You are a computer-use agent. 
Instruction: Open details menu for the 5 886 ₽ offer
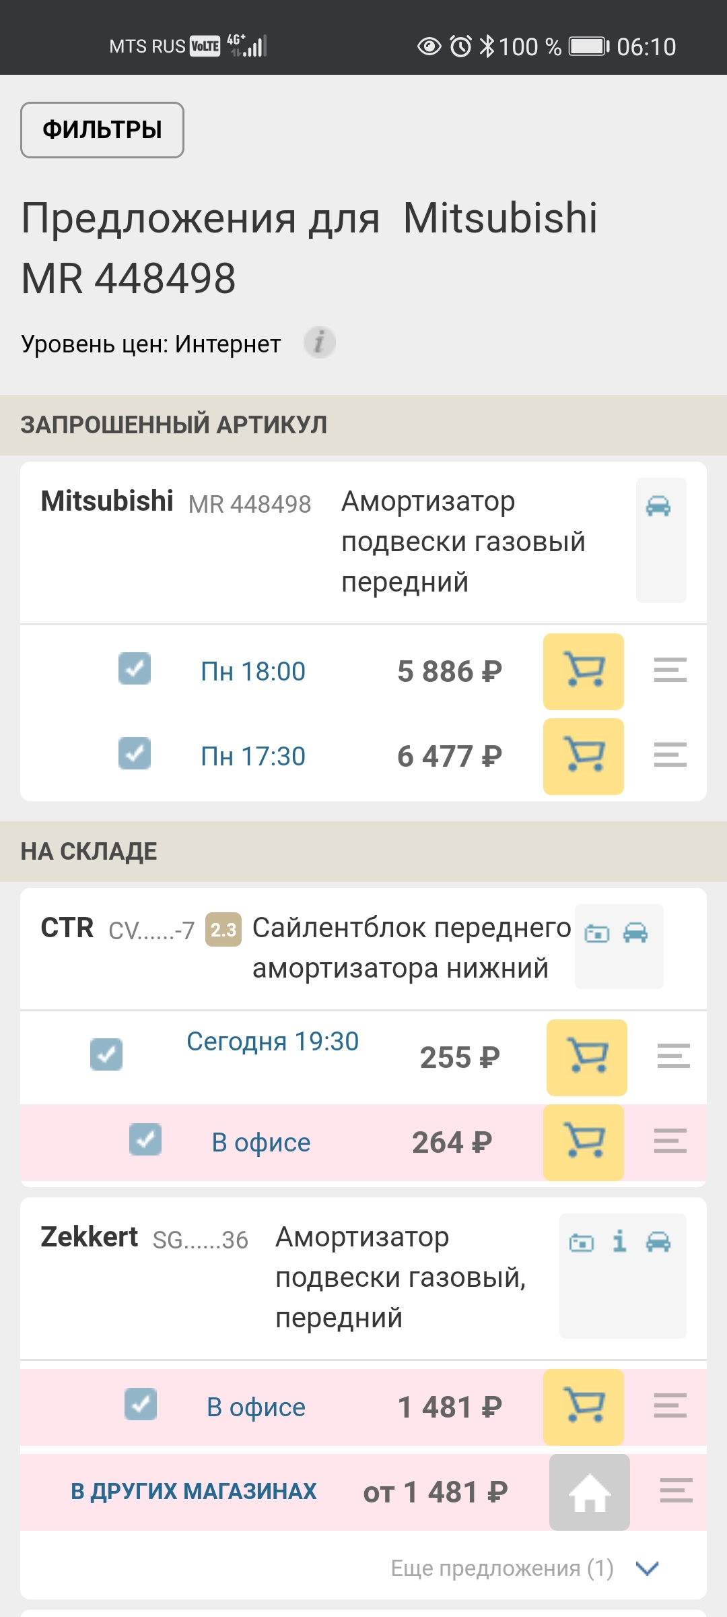[x=670, y=670]
